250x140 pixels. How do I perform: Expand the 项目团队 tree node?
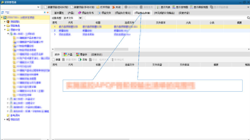5,21
